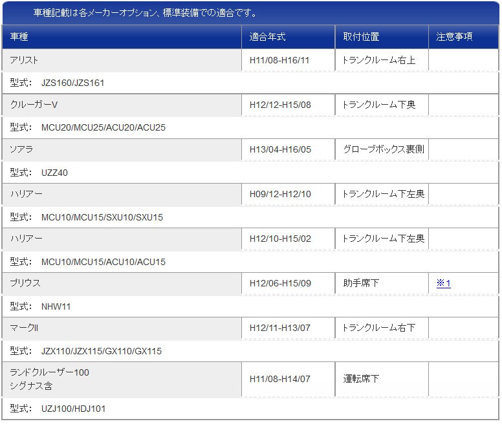
Task: Select the H12/10-H15/02 year cell
Action: (288, 239)
